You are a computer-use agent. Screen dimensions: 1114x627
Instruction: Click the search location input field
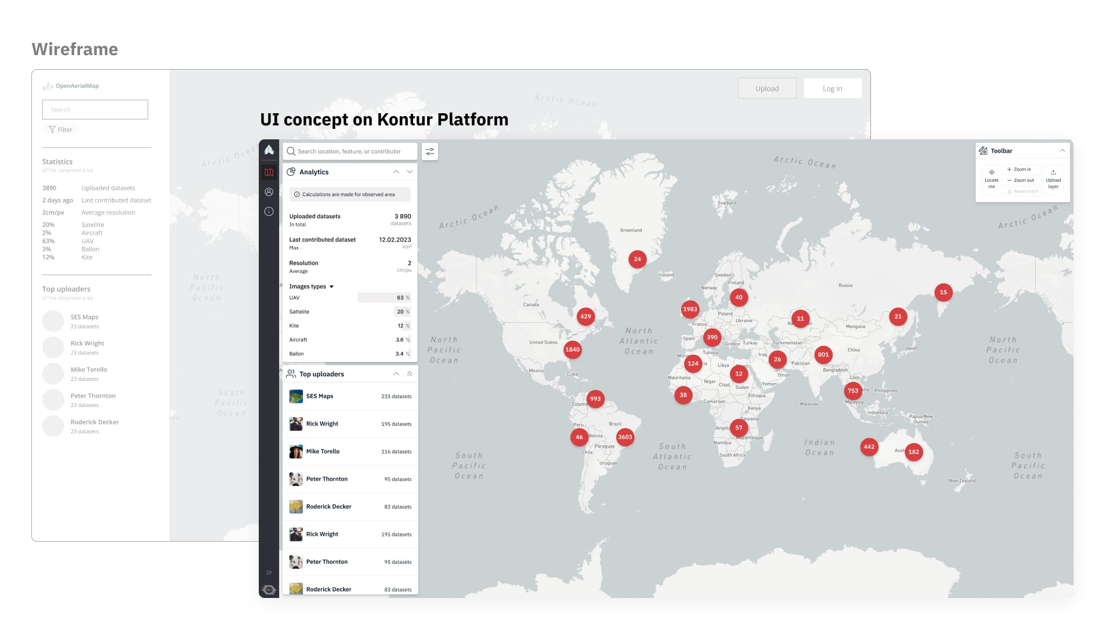[x=348, y=151]
